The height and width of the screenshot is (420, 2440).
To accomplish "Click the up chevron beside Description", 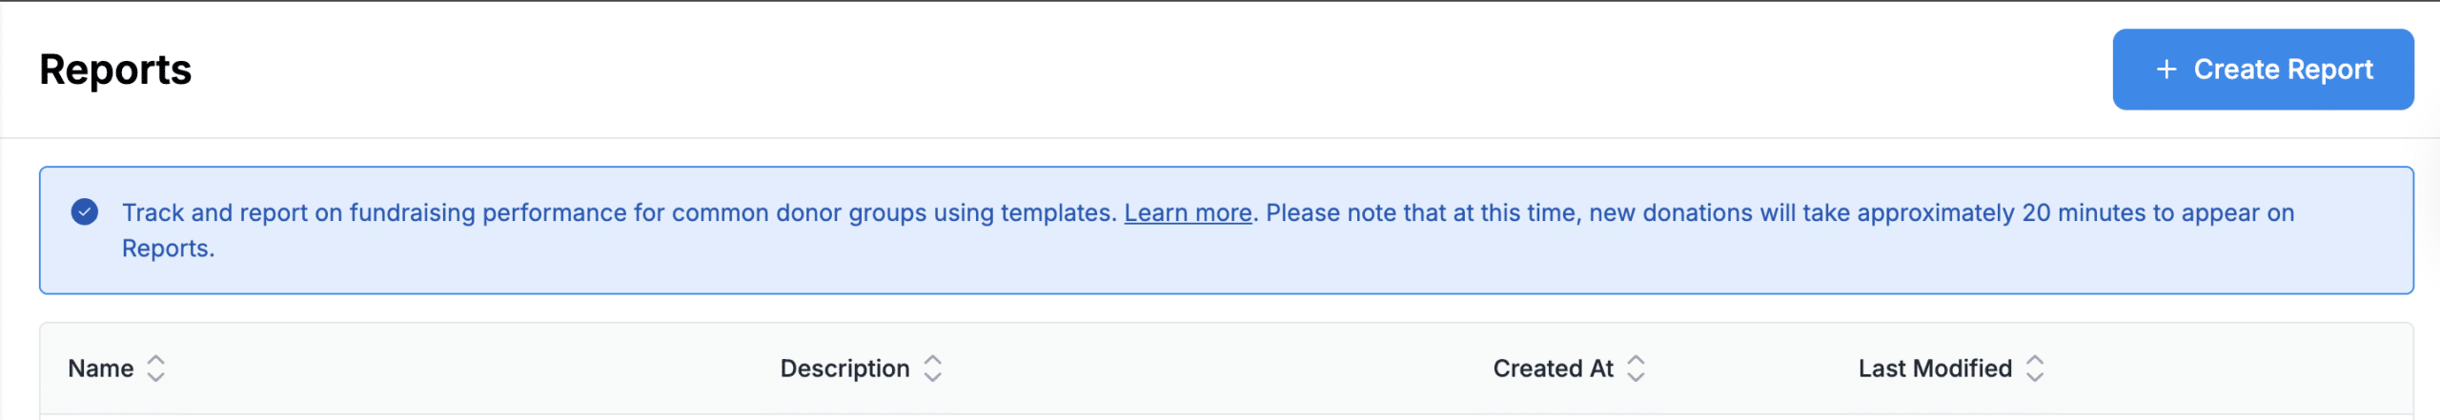I will pyautogui.click(x=933, y=360).
